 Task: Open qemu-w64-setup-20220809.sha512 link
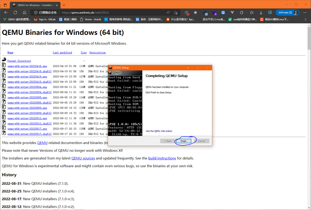click(29, 113)
